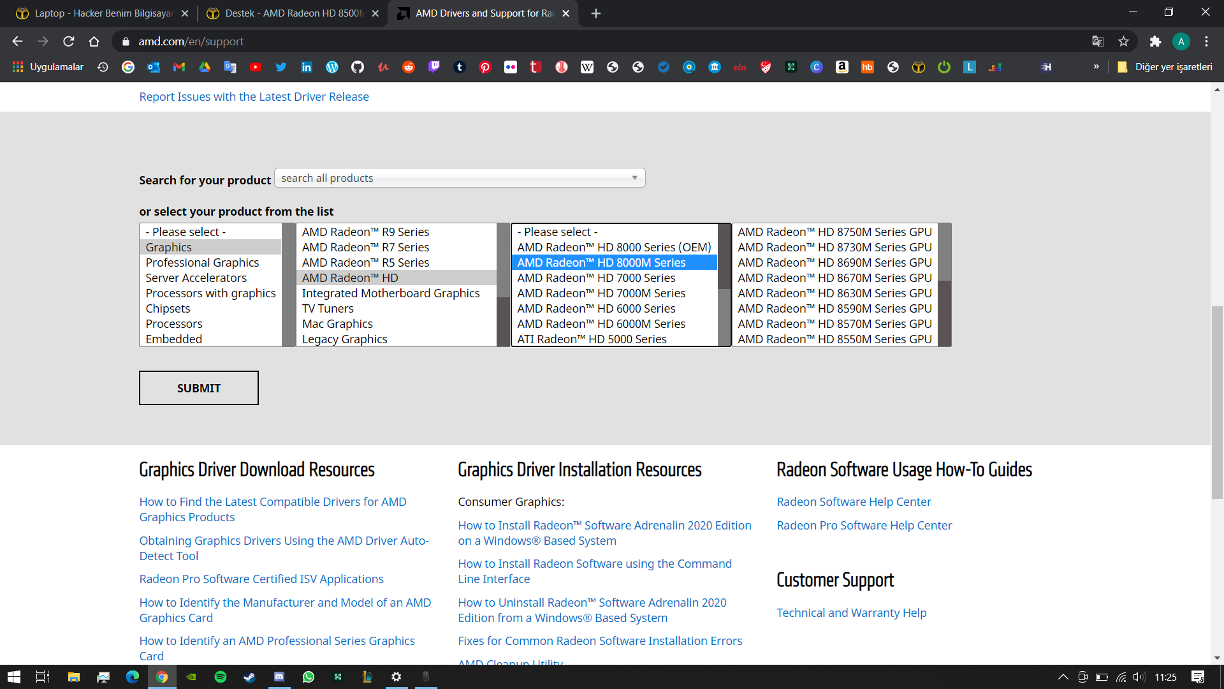Image resolution: width=1224 pixels, height=689 pixels.
Task: Select Processors with graphics category
Action: (x=210, y=293)
